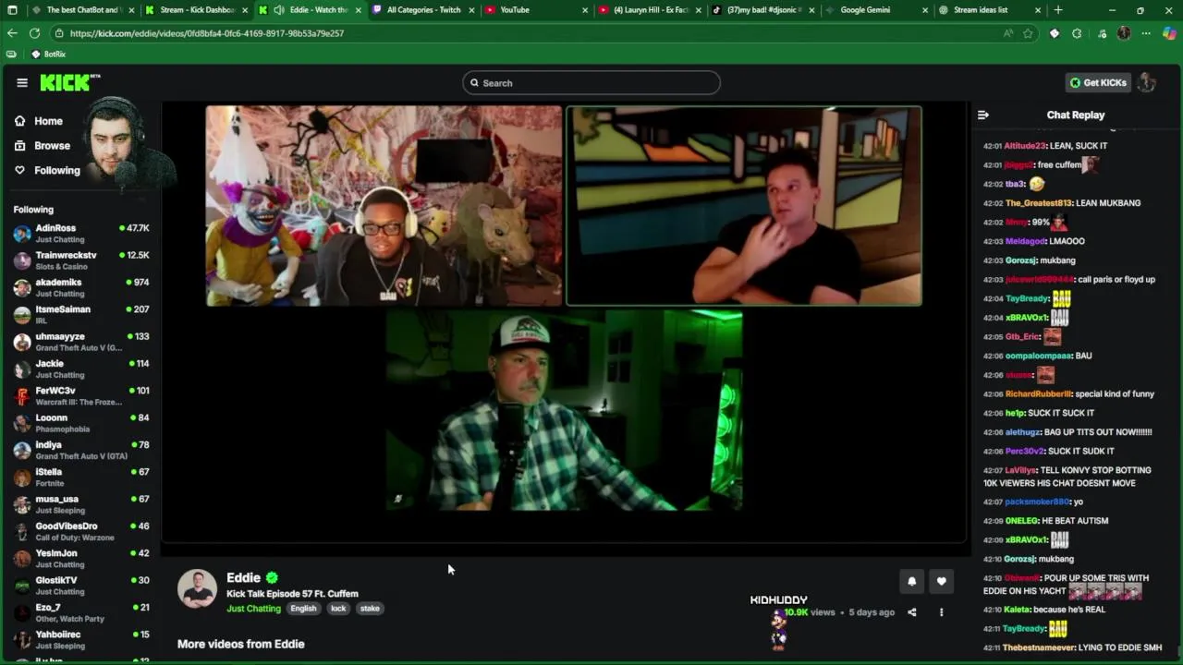Click the Copilot icon in browser toolbar
1183x665 pixels.
coord(1169,33)
